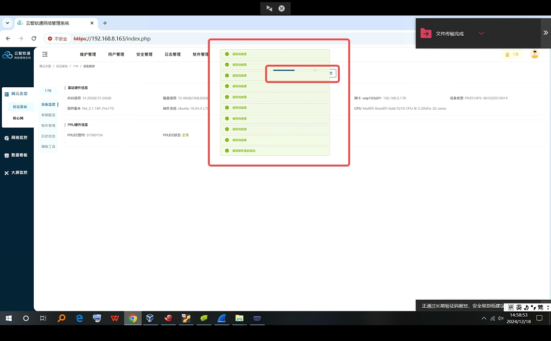Show hidden tray icons chevron
Screen dimensions: 551x341
[484, 318]
